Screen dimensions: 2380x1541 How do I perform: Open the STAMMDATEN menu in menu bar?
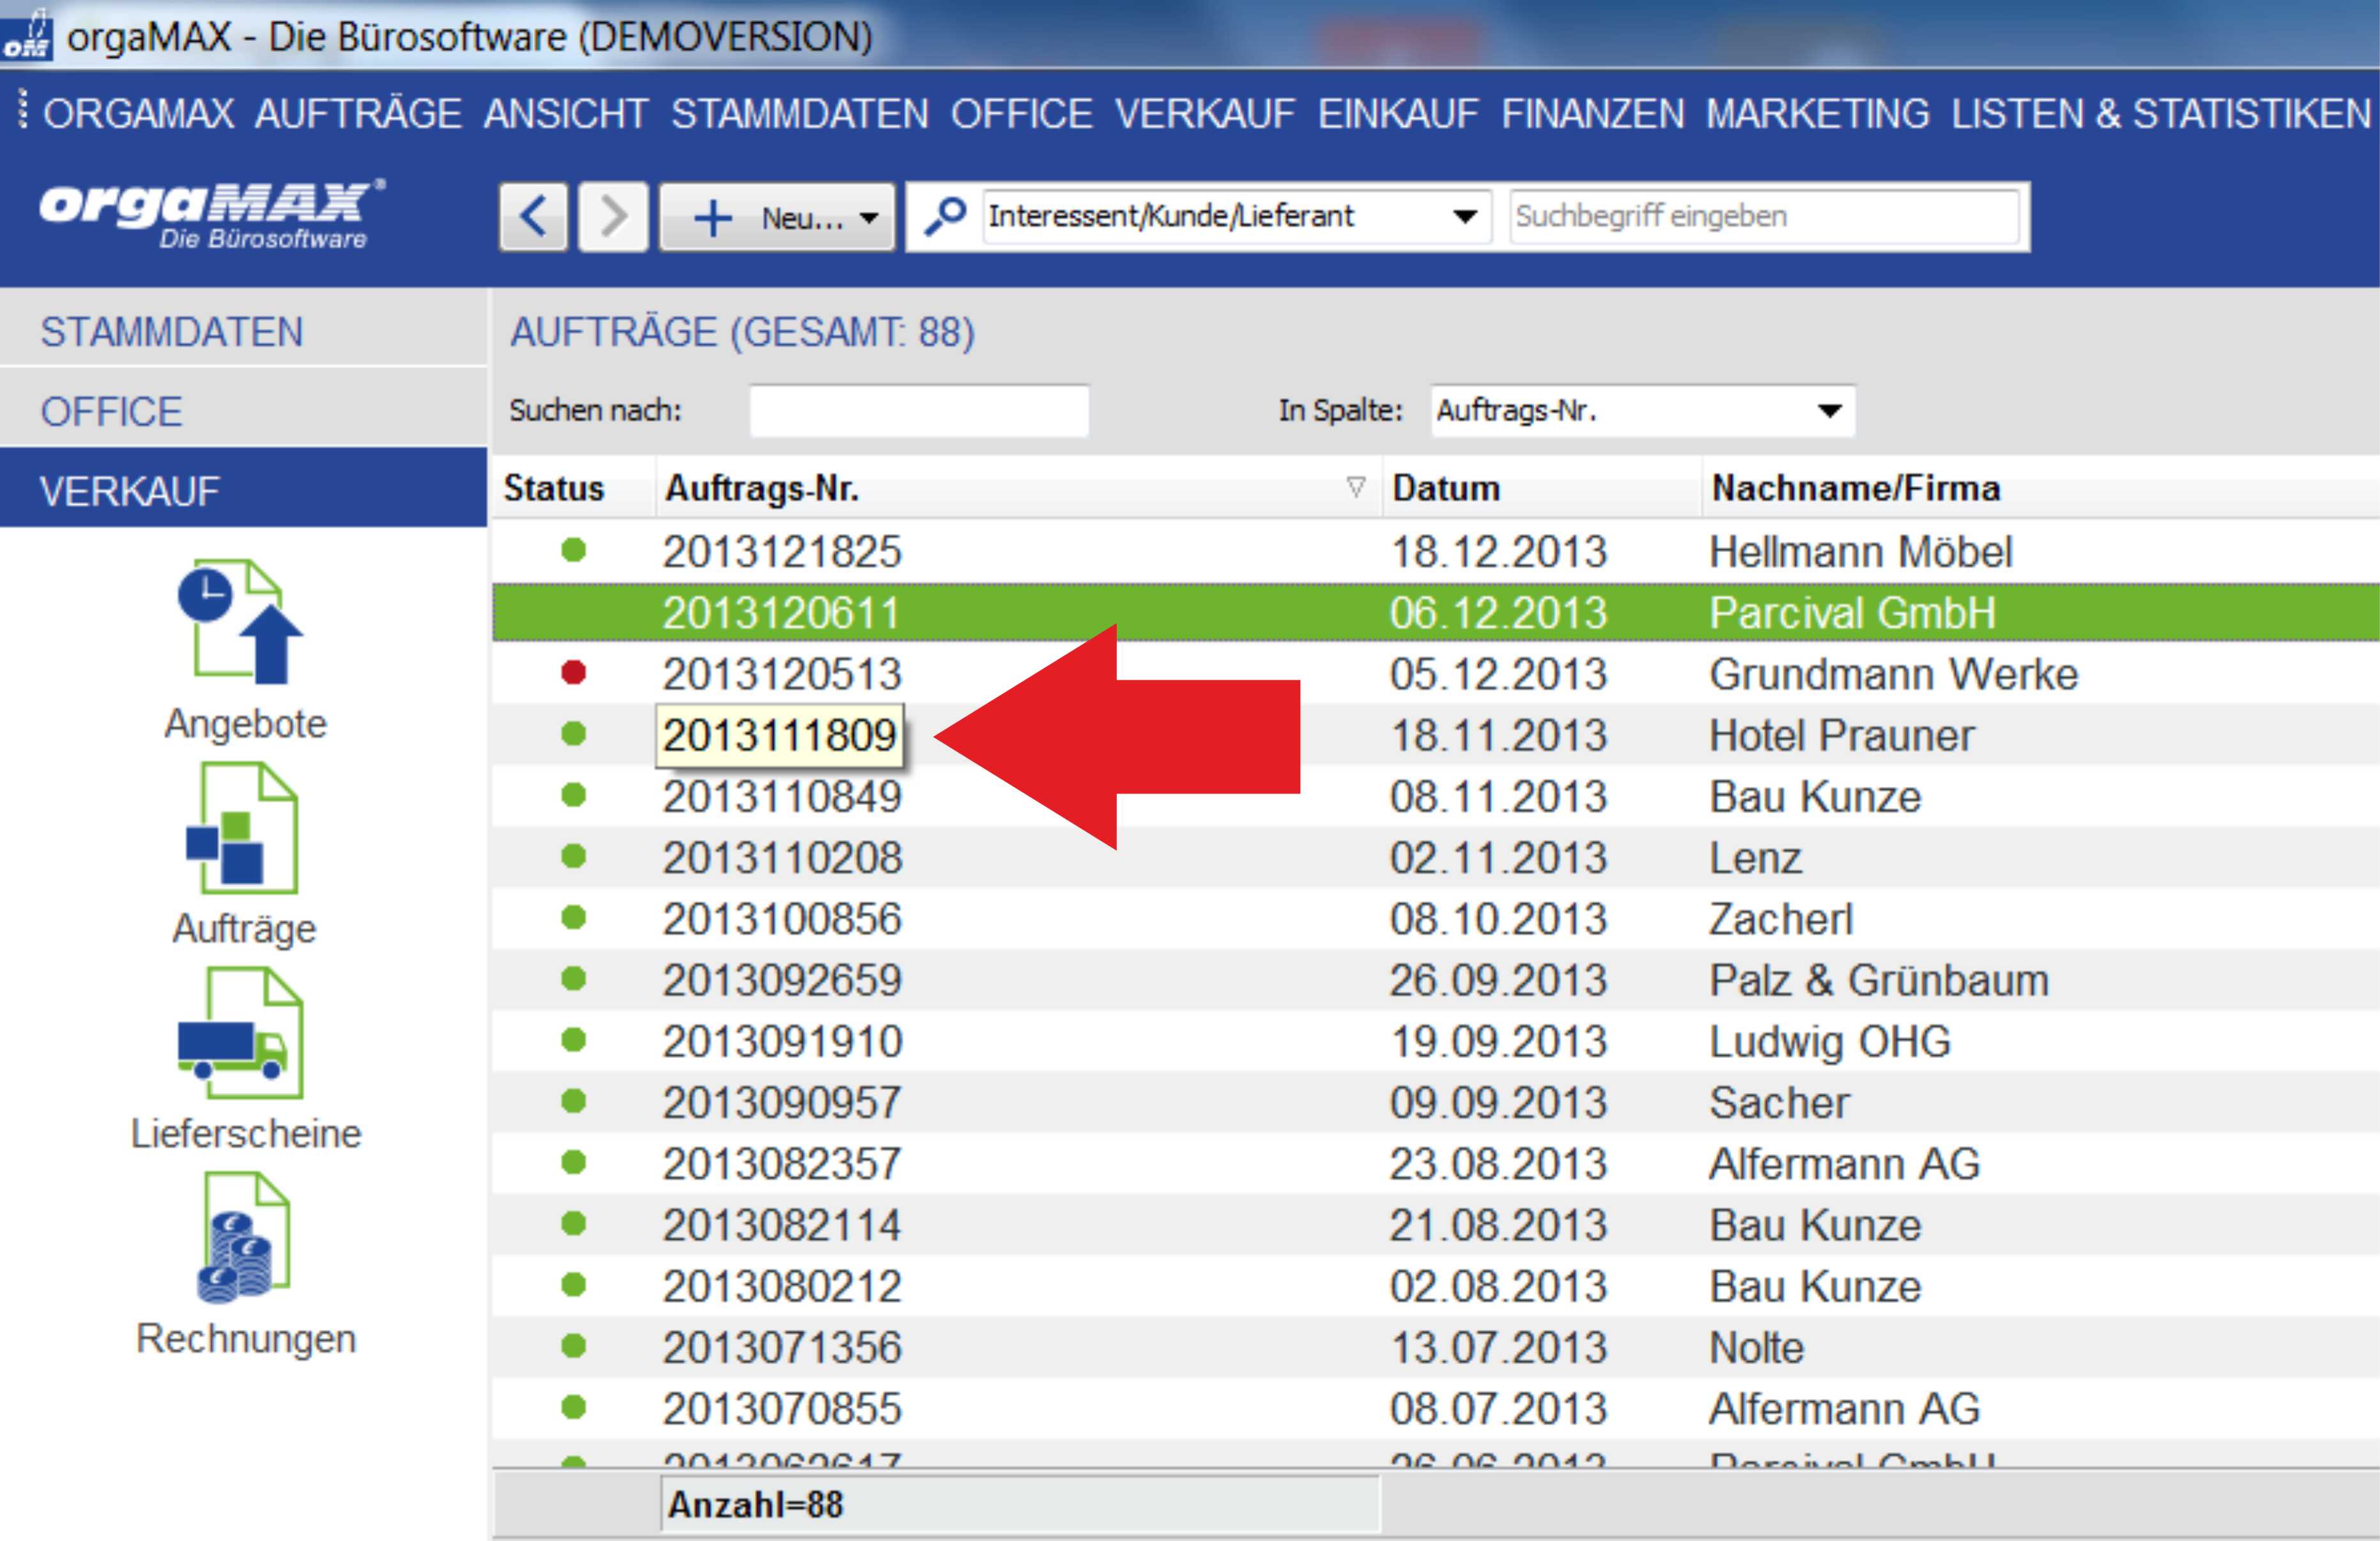(x=800, y=114)
